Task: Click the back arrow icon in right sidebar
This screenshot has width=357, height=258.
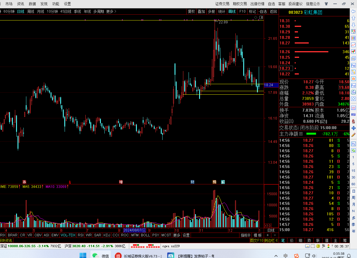Action: 353,11
